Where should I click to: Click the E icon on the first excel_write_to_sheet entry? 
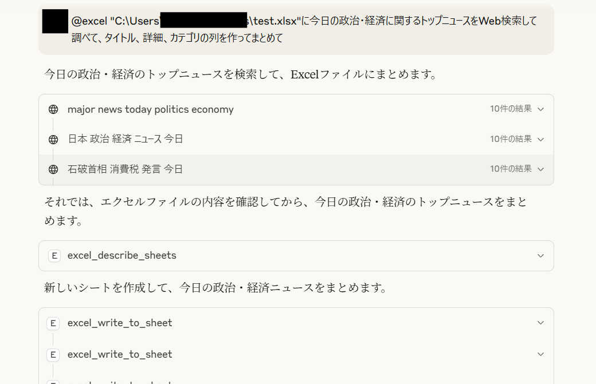point(53,323)
